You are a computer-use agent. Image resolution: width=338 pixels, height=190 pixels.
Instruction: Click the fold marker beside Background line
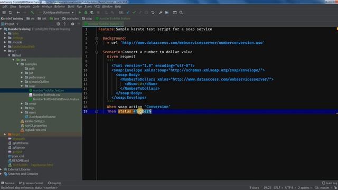pos(97,39)
